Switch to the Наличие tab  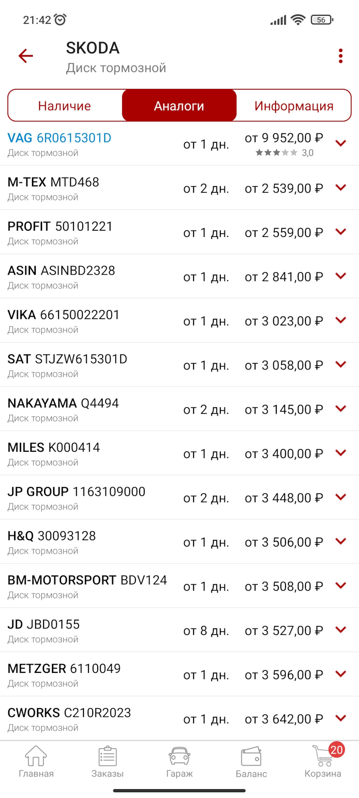click(64, 106)
